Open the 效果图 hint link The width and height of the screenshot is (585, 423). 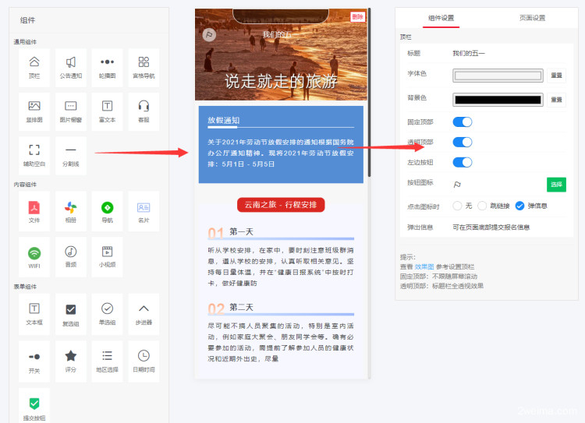point(424,266)
